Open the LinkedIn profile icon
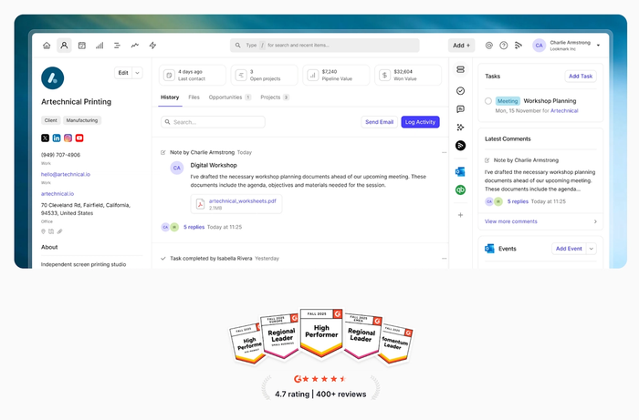 tap(57, 138)
